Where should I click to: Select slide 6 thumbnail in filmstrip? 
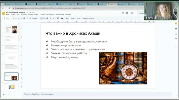pos(11,67)
